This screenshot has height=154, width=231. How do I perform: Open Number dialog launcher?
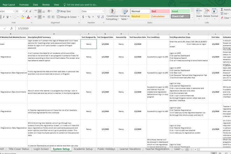click(x=104, y=23)
